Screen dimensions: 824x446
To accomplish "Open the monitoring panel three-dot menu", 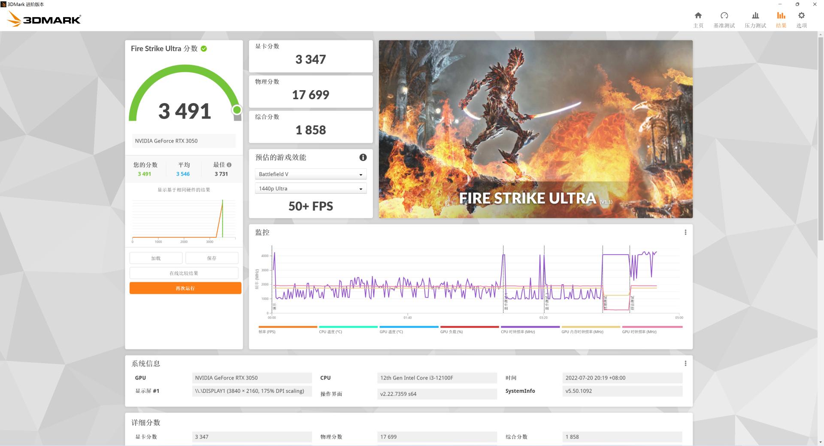I will pyautogui.click(x=685, y=232).
